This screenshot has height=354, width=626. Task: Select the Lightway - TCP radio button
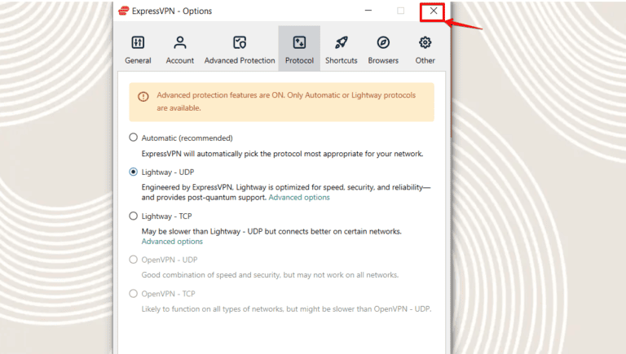pyautogui.click(x=134, y=216)
